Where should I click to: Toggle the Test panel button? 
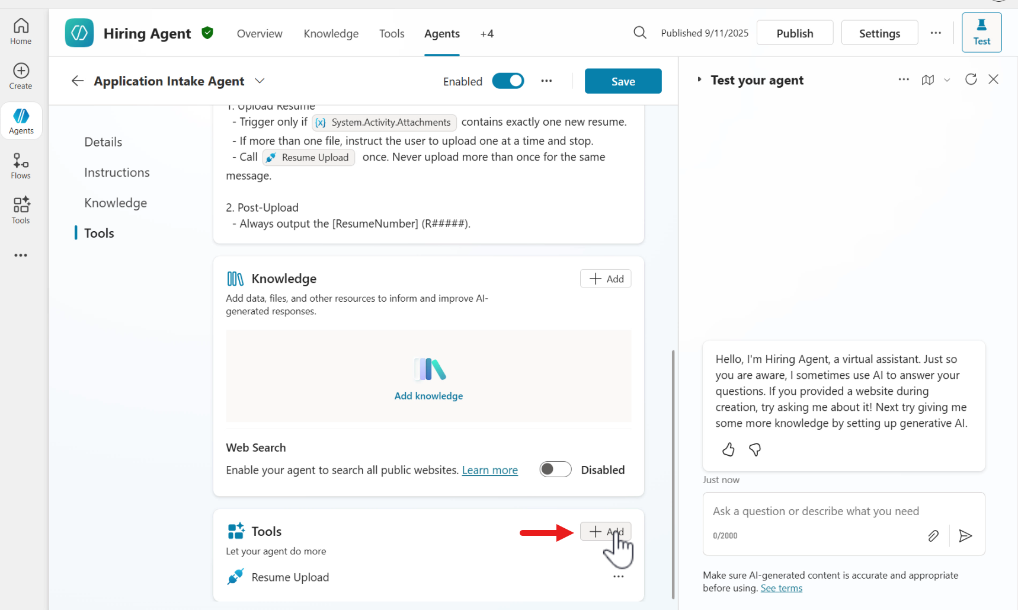click(x=981, y=33)
